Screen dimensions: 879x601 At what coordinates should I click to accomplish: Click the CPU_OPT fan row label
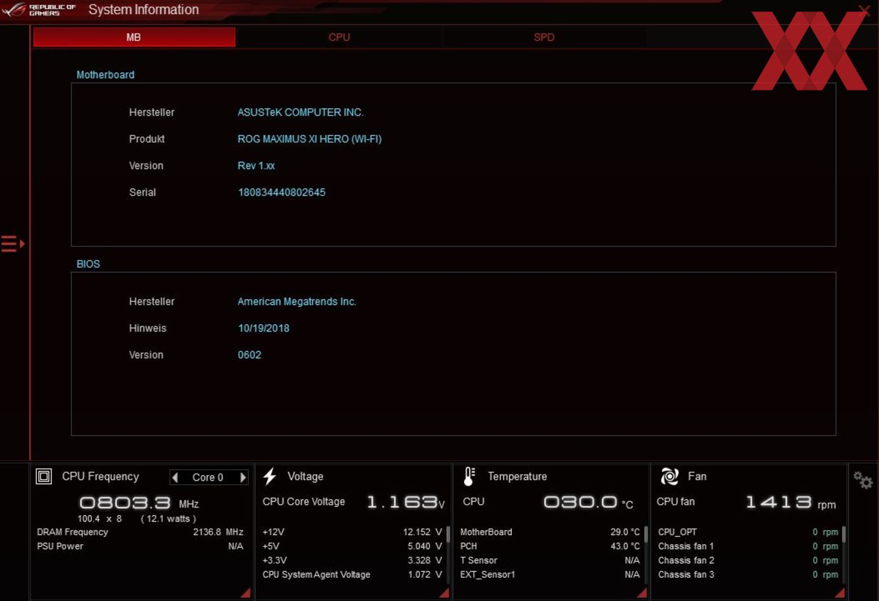pyautogui.click(x=677, y=532)
